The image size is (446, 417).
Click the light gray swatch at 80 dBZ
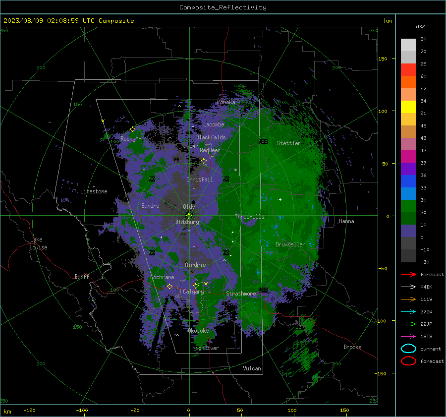tap(408, 45)
